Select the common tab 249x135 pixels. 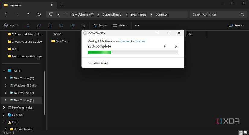[29, 5]
